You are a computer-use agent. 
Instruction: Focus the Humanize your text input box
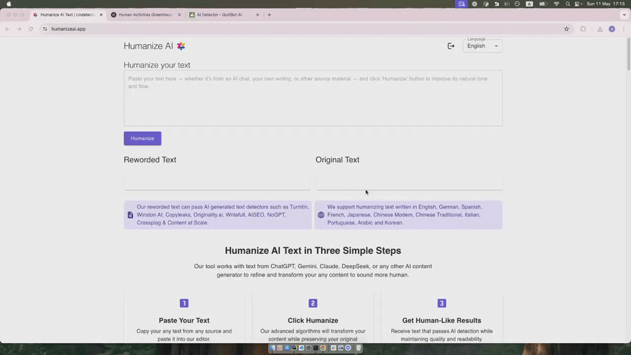312,98
